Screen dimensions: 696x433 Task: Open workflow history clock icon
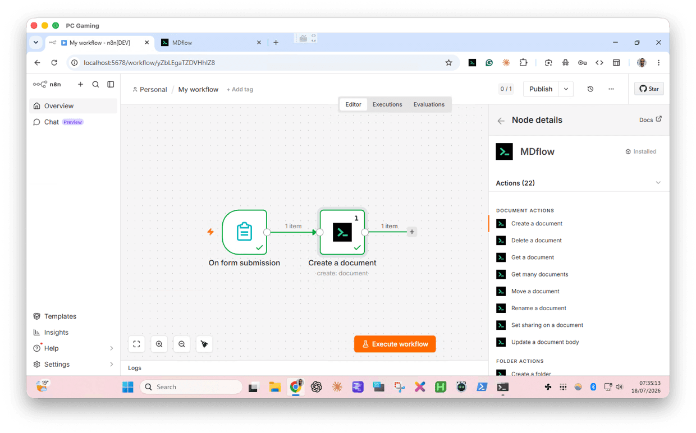coord(590,89)
